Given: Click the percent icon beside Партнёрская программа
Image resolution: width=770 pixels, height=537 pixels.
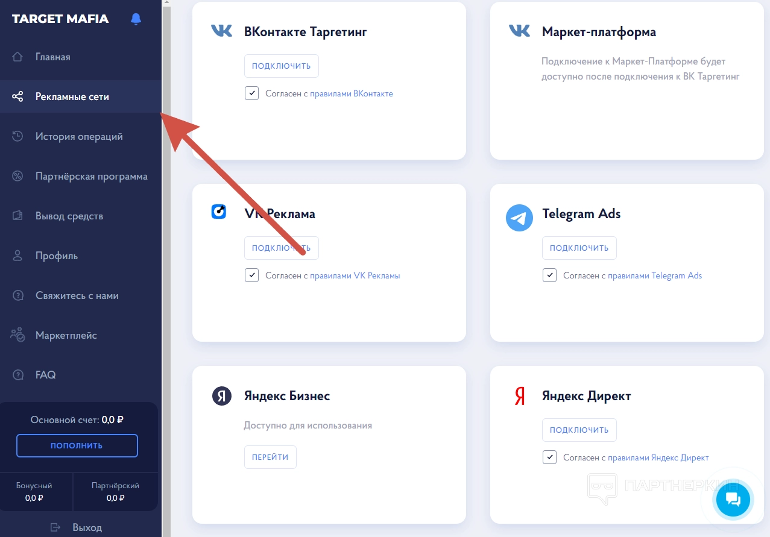Looking at the screenshot, I should click(17, 176).
